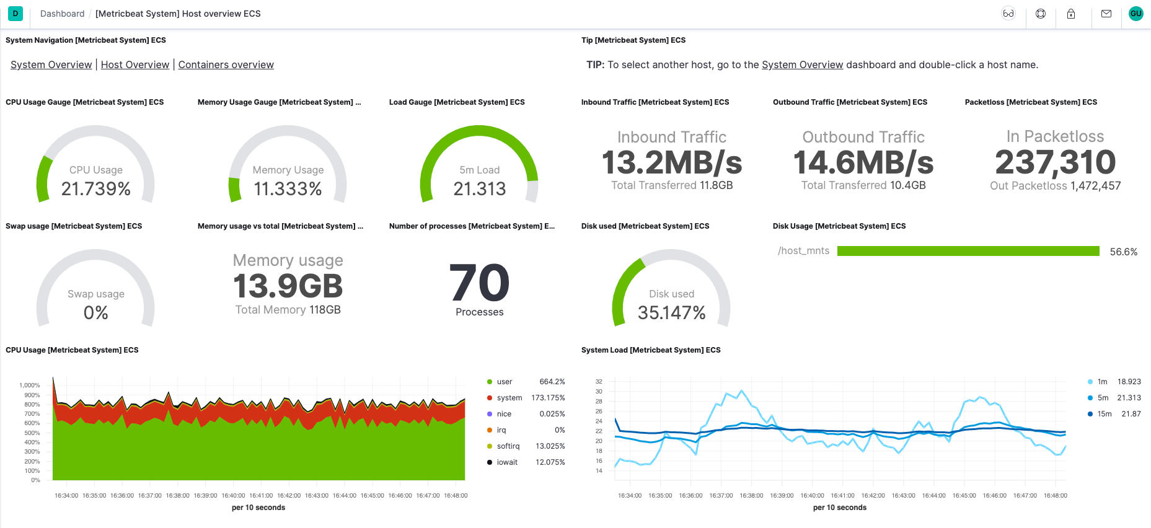Select the 5m entry in load legend

click(x=1103, y=398)
